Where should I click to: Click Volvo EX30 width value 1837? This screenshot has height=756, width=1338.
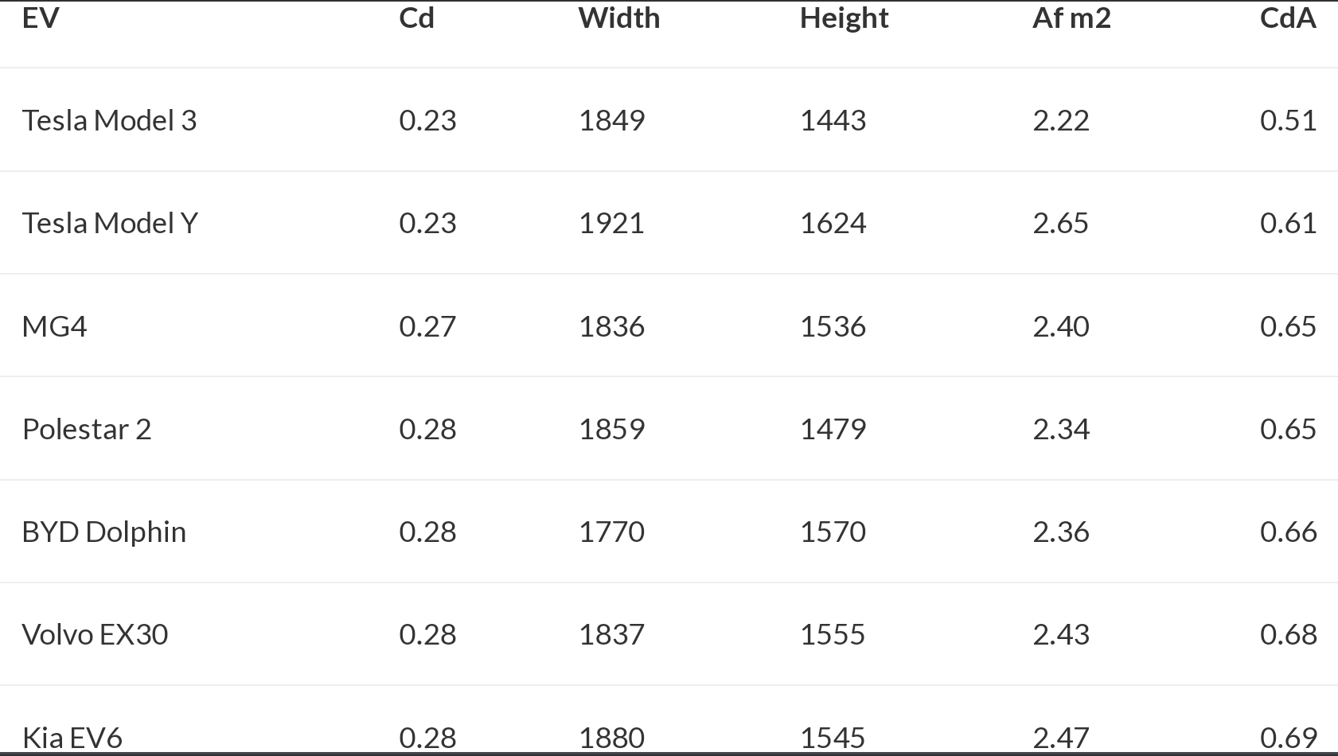pos(611,634)
